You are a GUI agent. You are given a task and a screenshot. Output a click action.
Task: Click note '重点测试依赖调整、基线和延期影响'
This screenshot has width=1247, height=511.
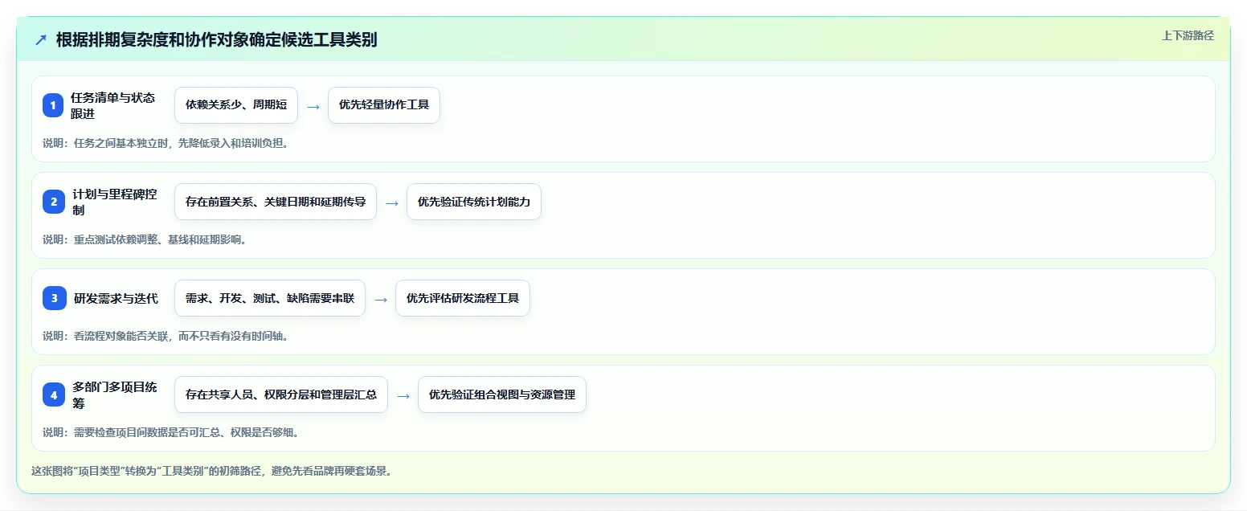[144, 239]
